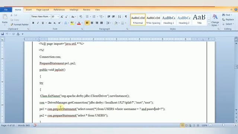Expand the highlight color arrow
The width and height of the screenshot is (238, 134).
[75, 23]
